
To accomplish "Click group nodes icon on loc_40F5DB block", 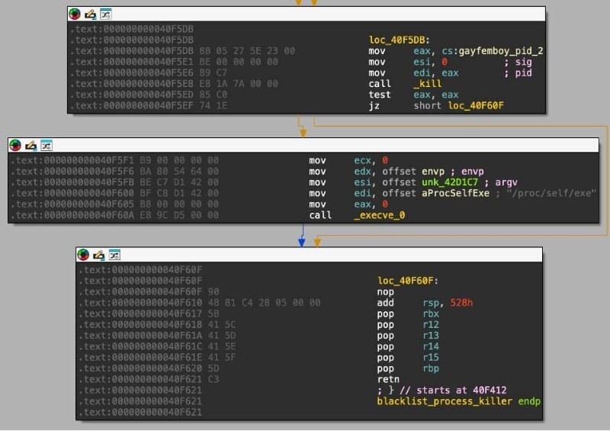I will 106,14.
